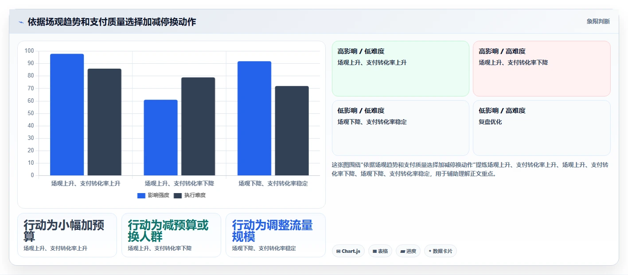The image size is (628, 275).
Task: Open the 低影响 / 低难度 quadrant card
Action: [401, 128]
